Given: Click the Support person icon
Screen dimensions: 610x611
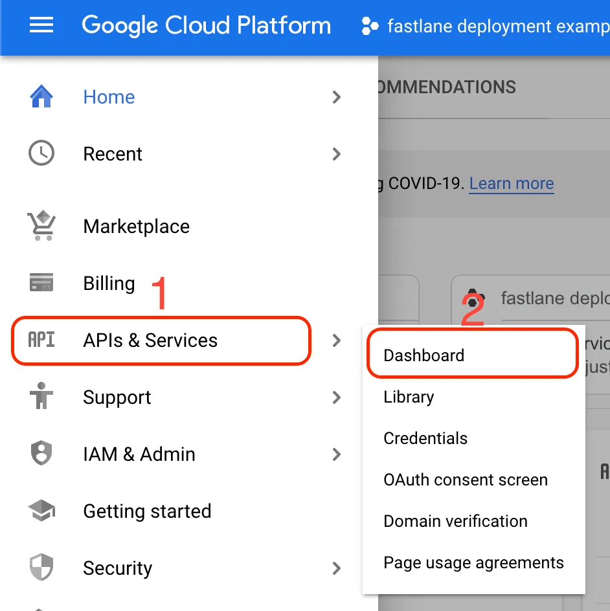Looking at the screenshot, I should (41, 396).
